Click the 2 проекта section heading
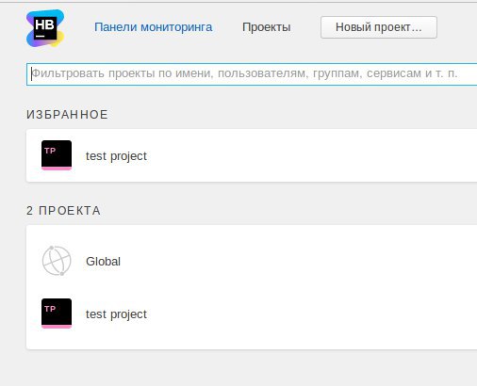This screenshot has height=386, width=477. click(x=63, y=211)
